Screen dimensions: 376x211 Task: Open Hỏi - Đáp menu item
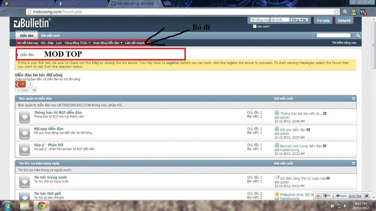pyautogui.click(x=47, y=43)
